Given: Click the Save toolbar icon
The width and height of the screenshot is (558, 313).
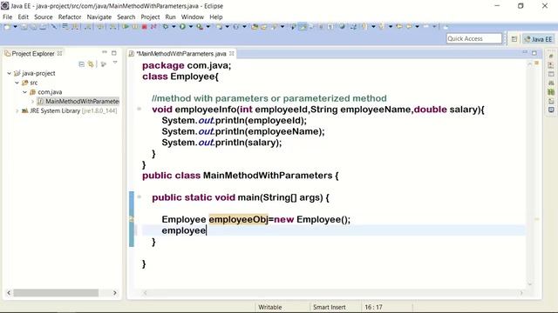Looking at the screenshot, I should point(24,27).
